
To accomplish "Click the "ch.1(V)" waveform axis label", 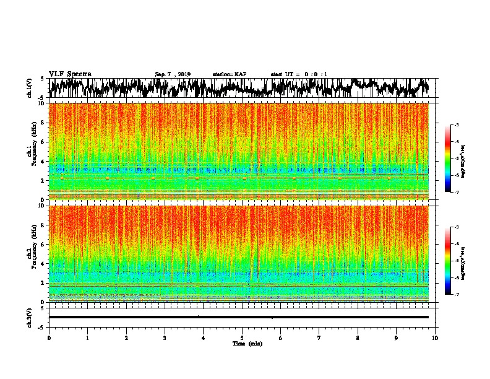I will click(30, 88).
